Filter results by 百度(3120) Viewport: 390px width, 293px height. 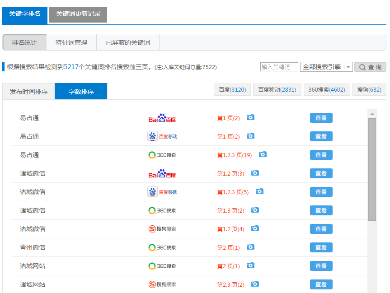[x=232, y=90]
